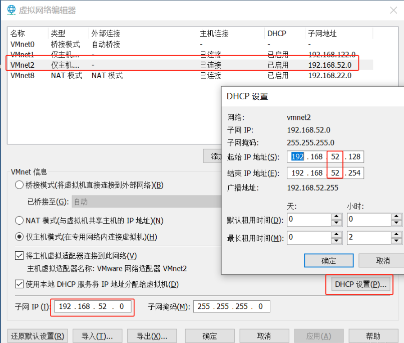Click the 子网 IP input field

pos(93,306)
